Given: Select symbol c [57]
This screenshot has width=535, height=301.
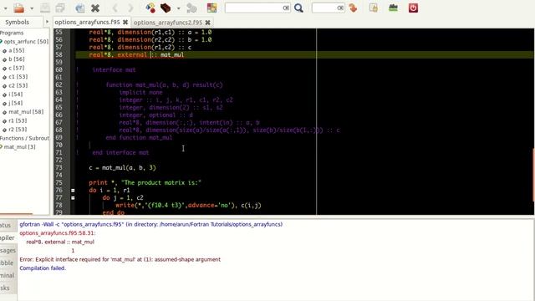Looking at the screenshot, I should 17,68.
